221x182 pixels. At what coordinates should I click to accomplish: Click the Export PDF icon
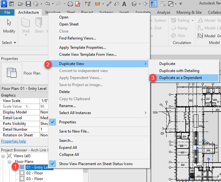(x=78, y=4)
